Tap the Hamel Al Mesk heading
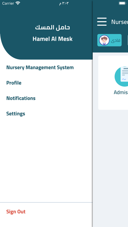This screenshot has height=227, width=128. coord(53,39)
